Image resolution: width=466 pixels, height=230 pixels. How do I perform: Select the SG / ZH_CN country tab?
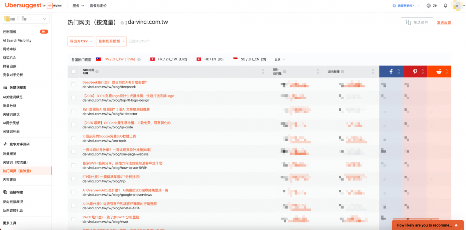[250, 59]
